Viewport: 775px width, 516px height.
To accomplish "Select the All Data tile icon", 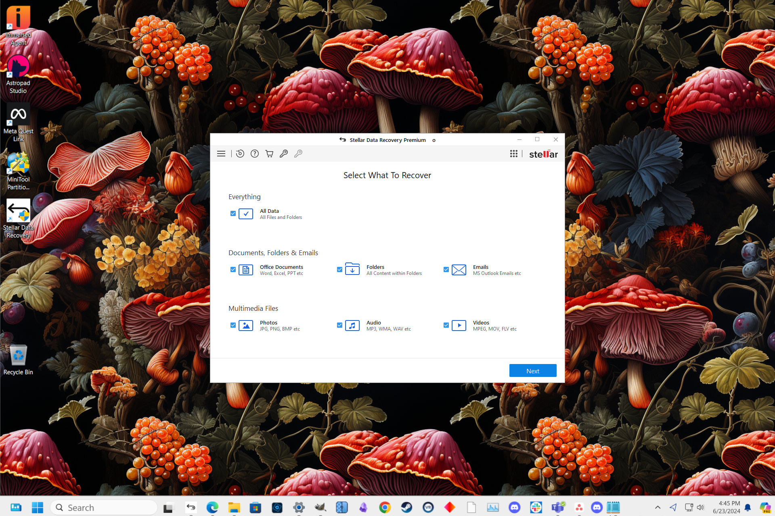I will coord(246,214).
